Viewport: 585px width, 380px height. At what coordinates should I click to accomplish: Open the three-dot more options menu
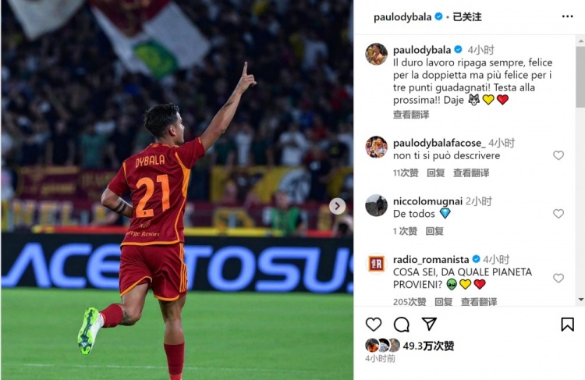(x=567, y=16)
